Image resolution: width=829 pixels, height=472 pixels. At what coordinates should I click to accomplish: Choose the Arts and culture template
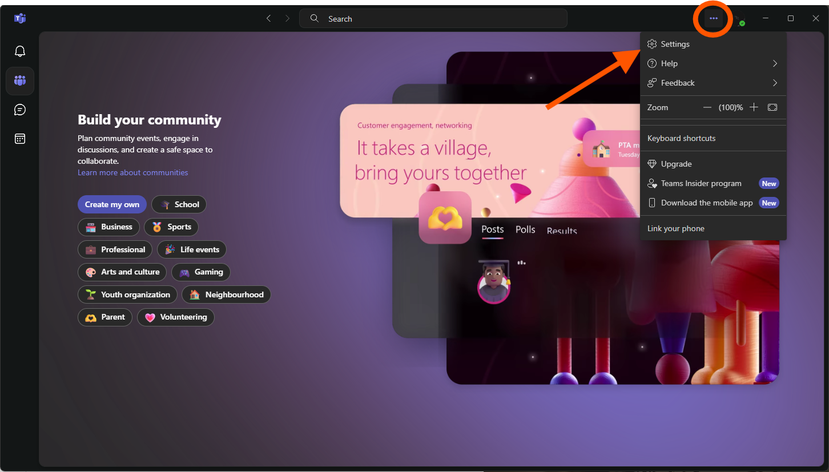[x=122, y=272]
